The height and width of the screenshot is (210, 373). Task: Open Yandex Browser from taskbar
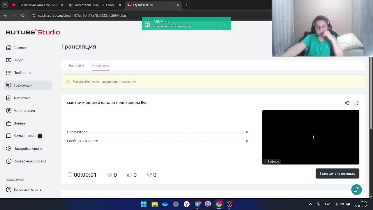pos(186,204)
